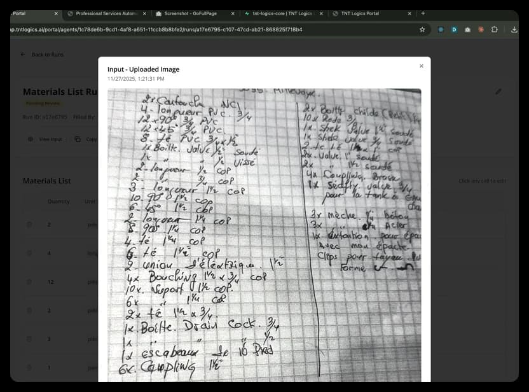
Task: Click the handle icon beside quantity 12 row
Action: 29,281
